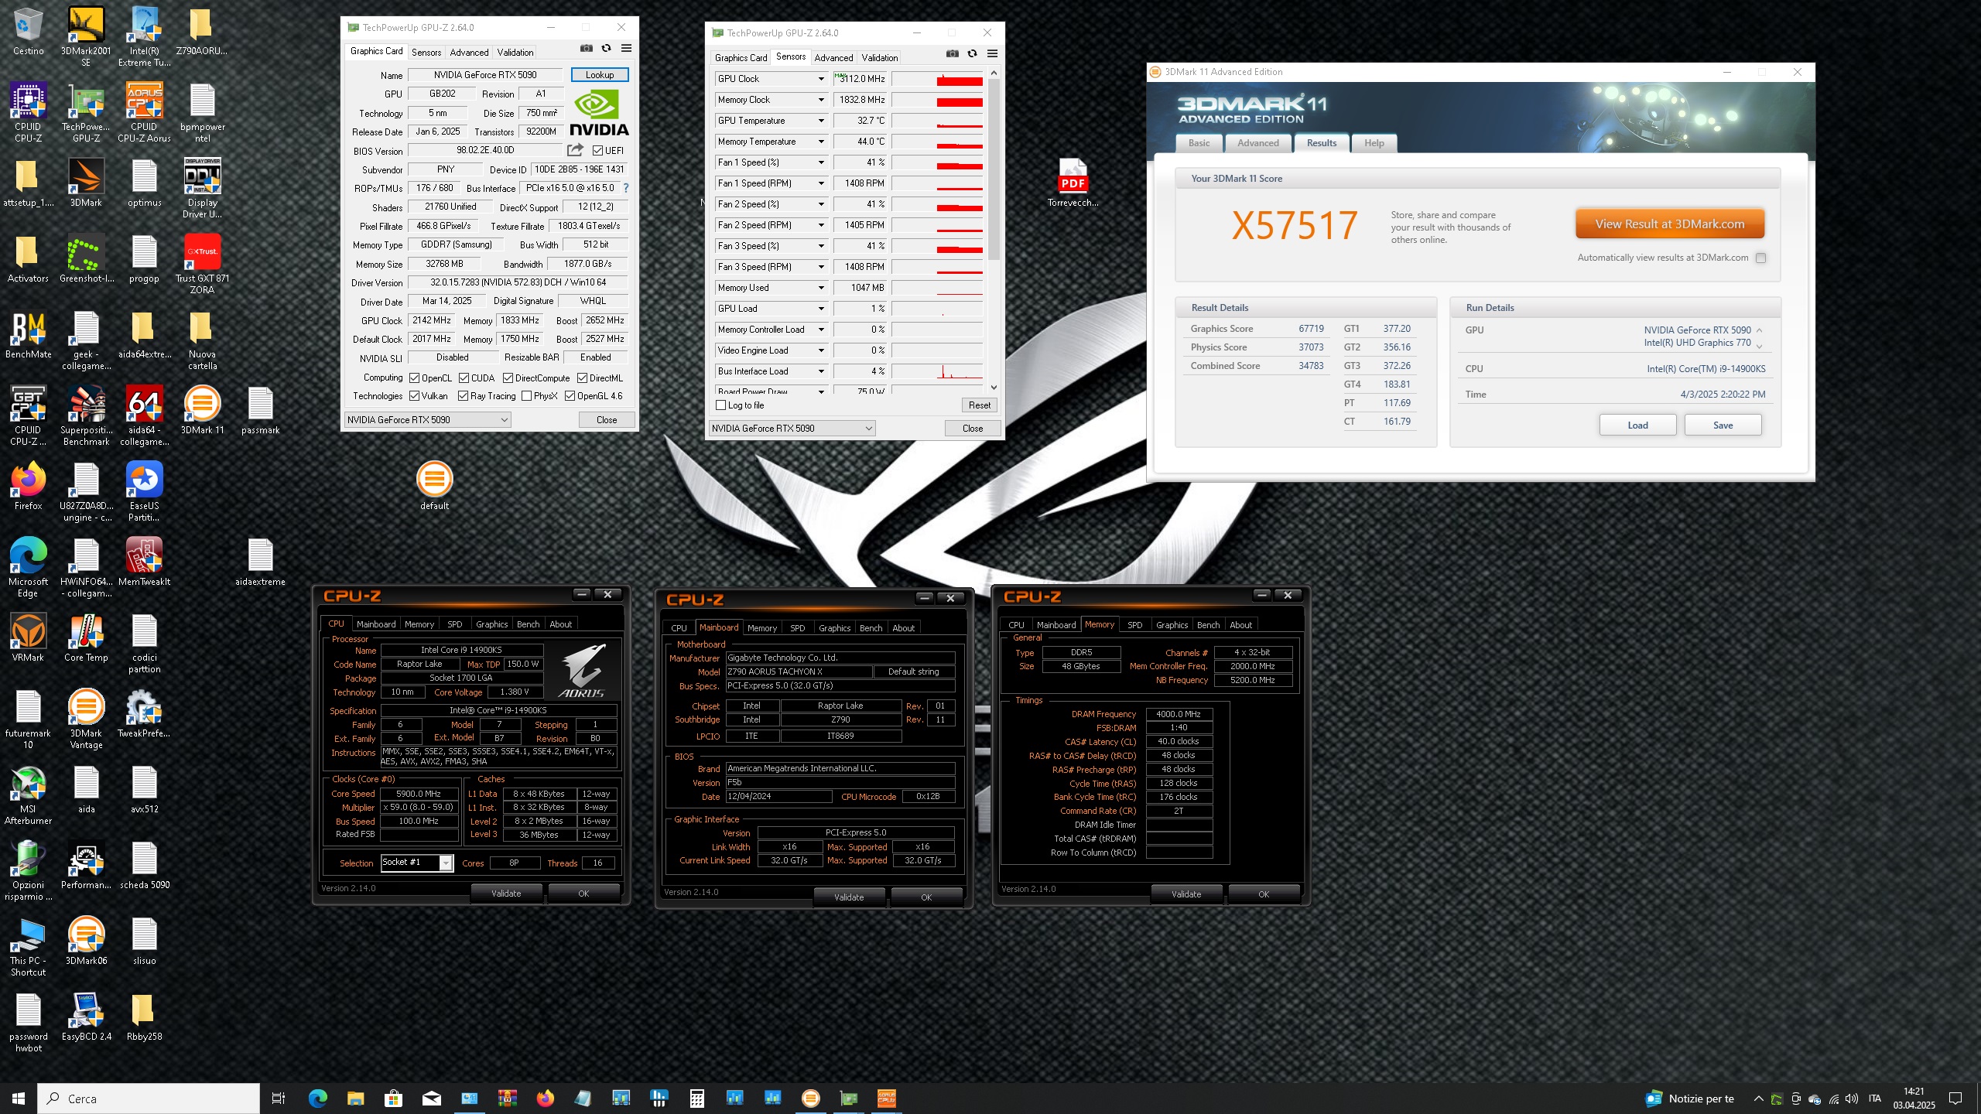Switch to Validation tab in GPU-Z Sensors window
The image size is (1981, 1114).
(x=880, y=58)
